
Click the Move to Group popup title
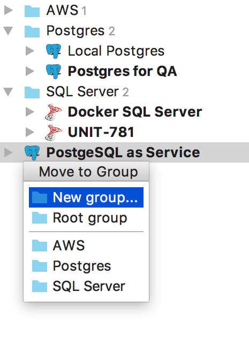(x=88, y=172)
